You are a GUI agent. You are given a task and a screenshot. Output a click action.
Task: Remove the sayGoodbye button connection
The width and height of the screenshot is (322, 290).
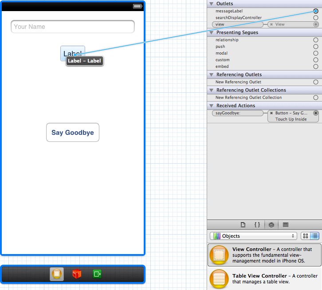[x=271, y=113]
